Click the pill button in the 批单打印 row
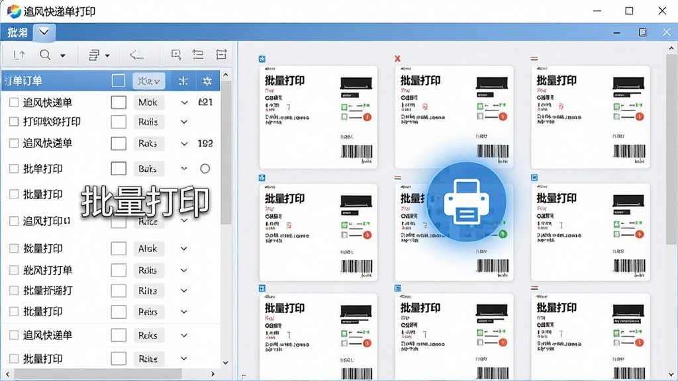 coord(148,169)
